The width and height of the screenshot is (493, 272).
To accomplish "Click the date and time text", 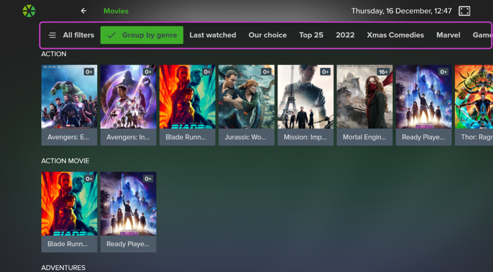I will 401,11.
